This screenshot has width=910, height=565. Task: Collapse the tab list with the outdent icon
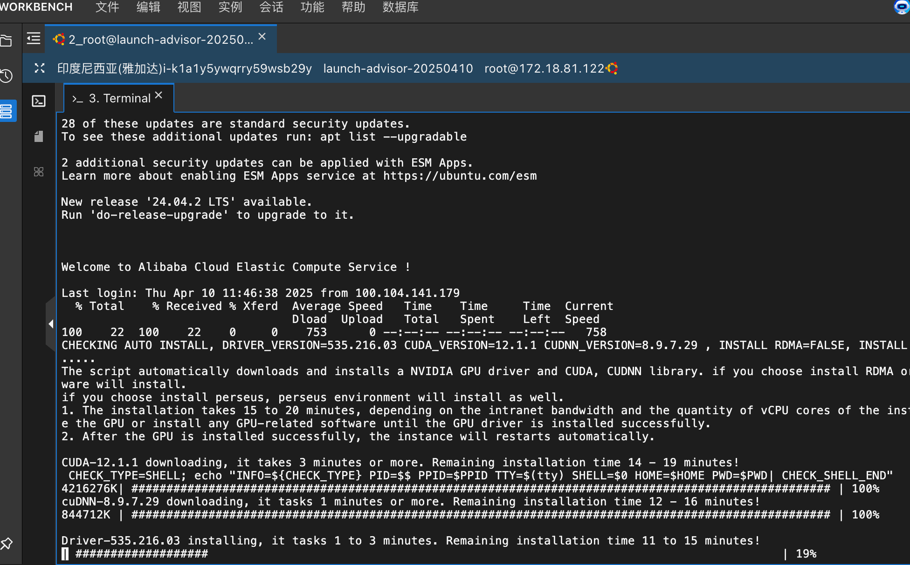click(34, 38)
